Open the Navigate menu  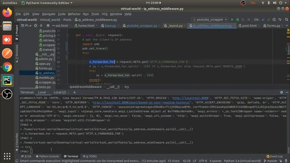point(48,14)
